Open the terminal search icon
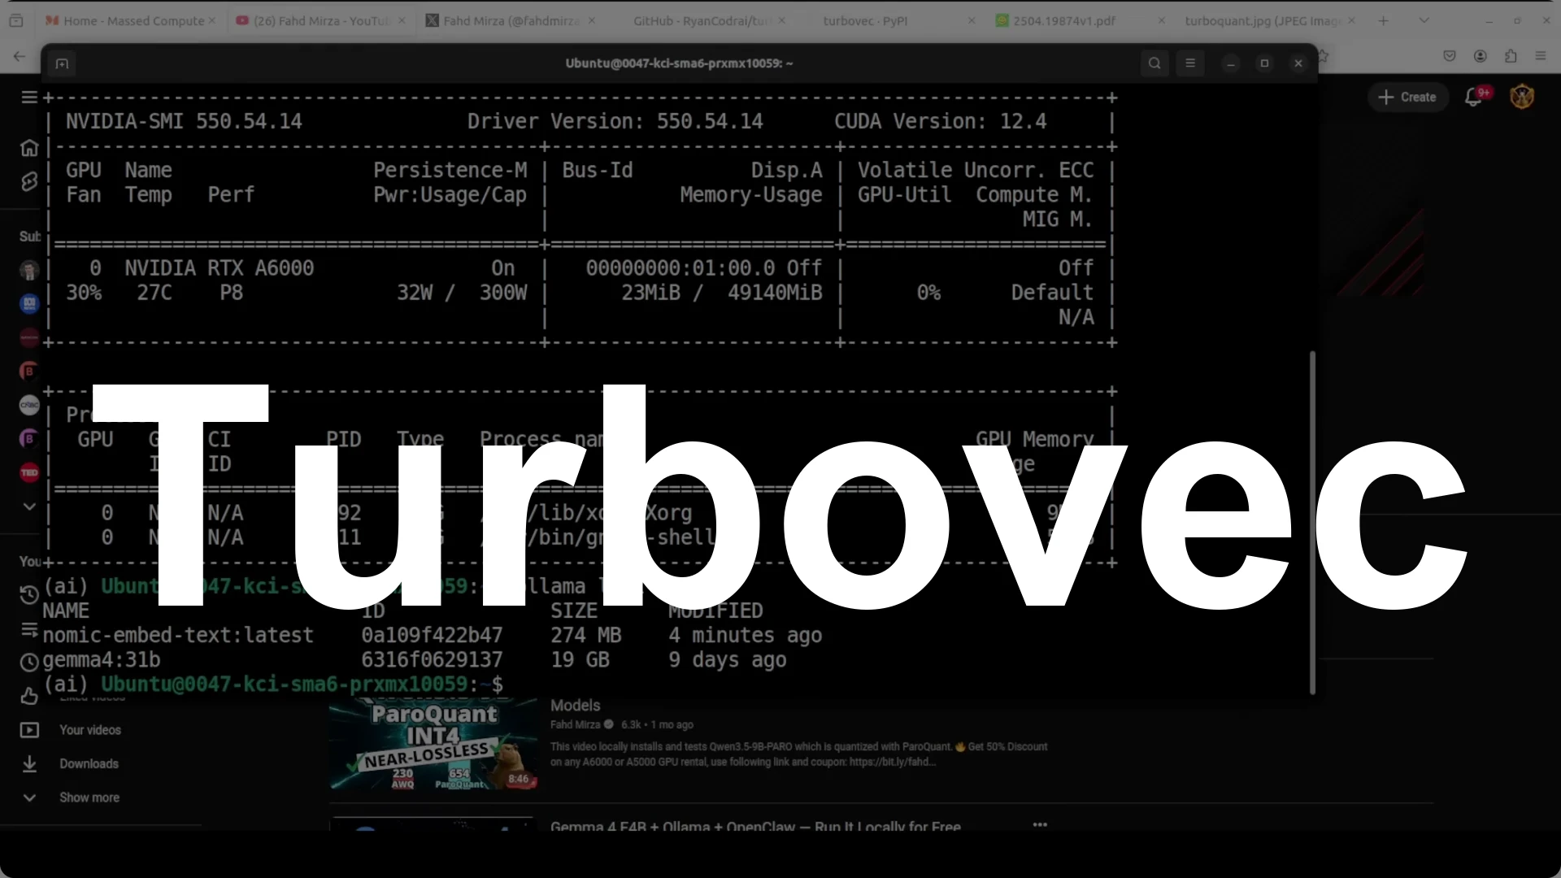This screenshot has width=1561, height=878. (x=1154, y=63)
